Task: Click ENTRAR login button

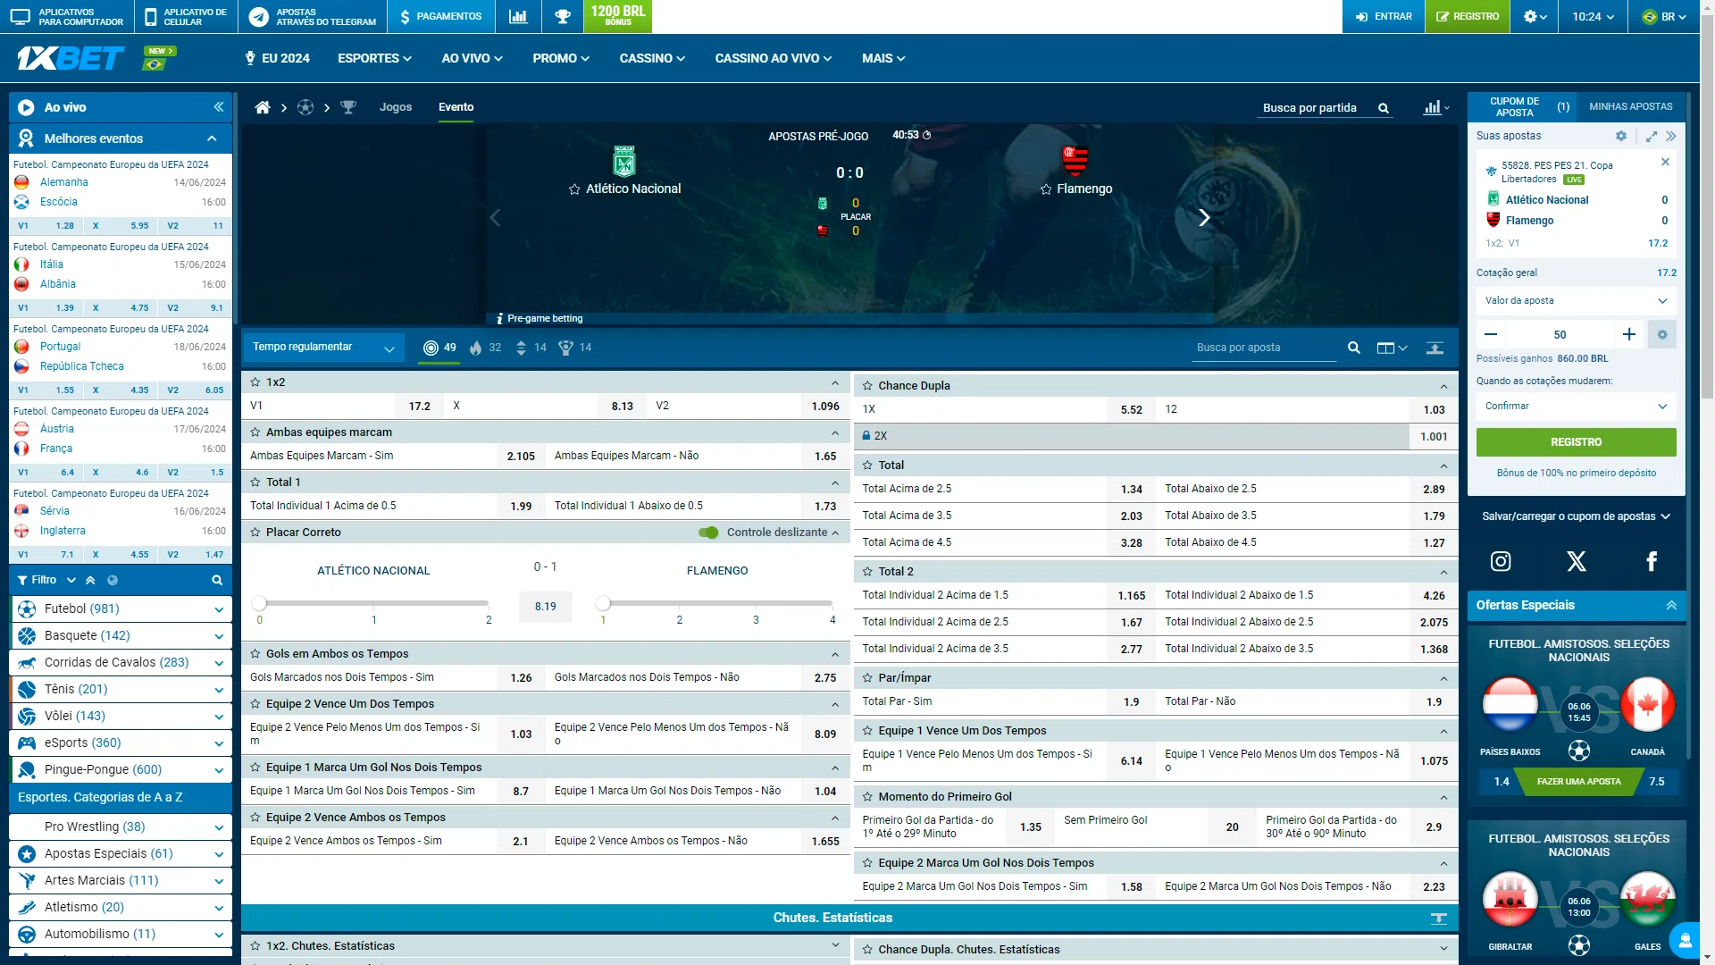Action: [1384, 16]
